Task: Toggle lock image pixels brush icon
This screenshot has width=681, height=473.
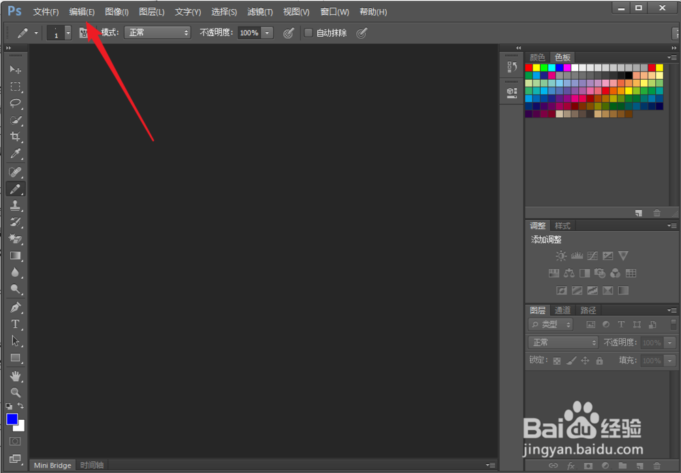Action: click(571, 361)
